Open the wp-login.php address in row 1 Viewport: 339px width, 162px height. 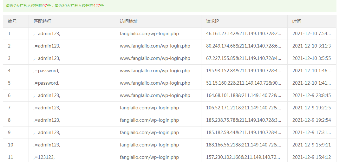coord(149,34)
